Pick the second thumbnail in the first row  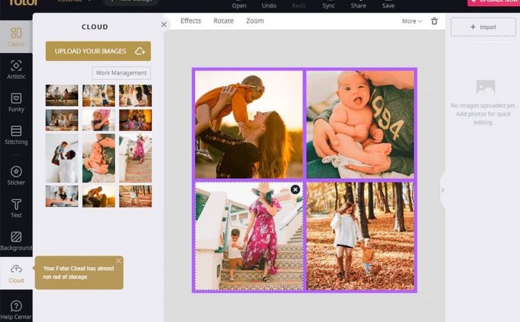tap(99, 95)
